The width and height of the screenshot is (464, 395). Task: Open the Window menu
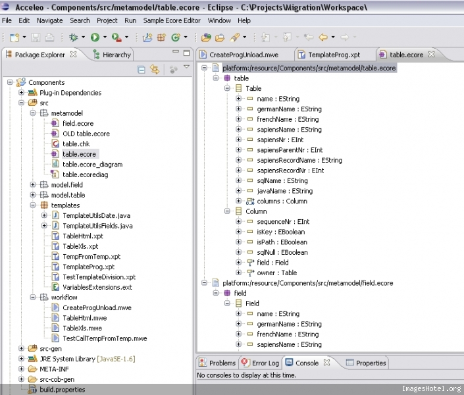[219, 20]
